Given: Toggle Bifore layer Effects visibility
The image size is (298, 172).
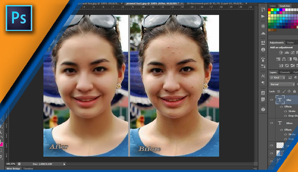Looking at the screenshot, I should pos(281,130).
